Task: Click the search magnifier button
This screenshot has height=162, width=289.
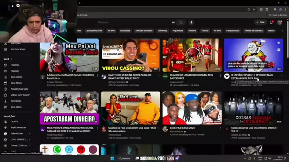Action: coord(181,22)
